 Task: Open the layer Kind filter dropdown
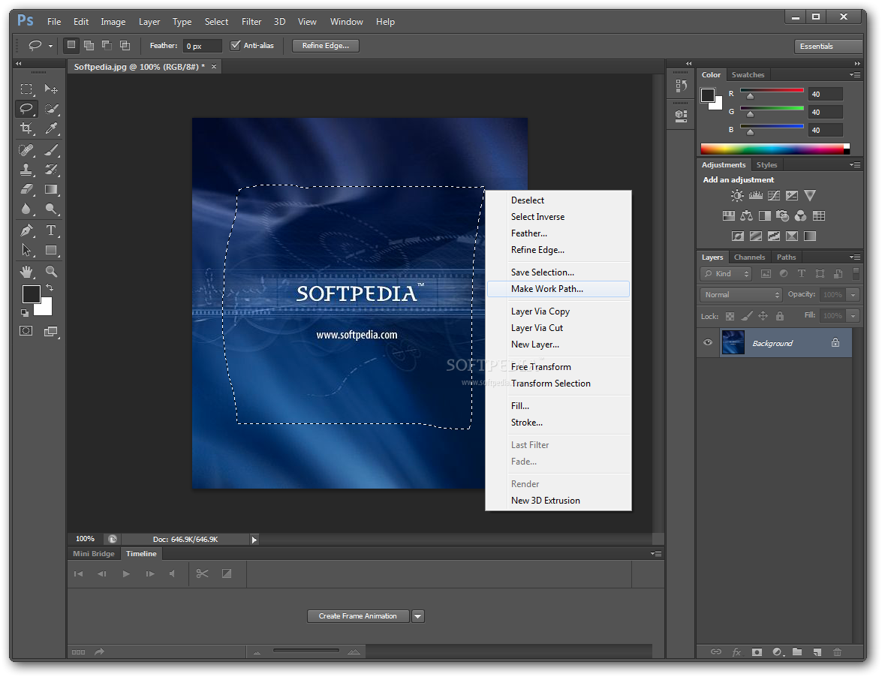click(x=726, y=274)
